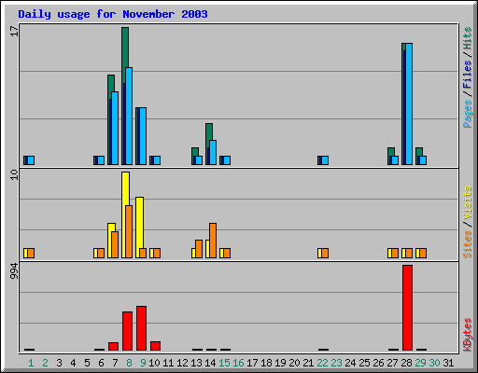Click day label "11" on the x-axis
Image resolution: width=478 pixels, height=373 pixels.
(168, 363)
